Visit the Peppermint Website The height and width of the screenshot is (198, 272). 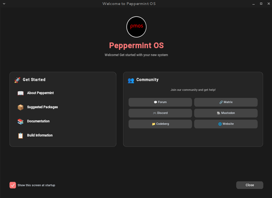226,124
